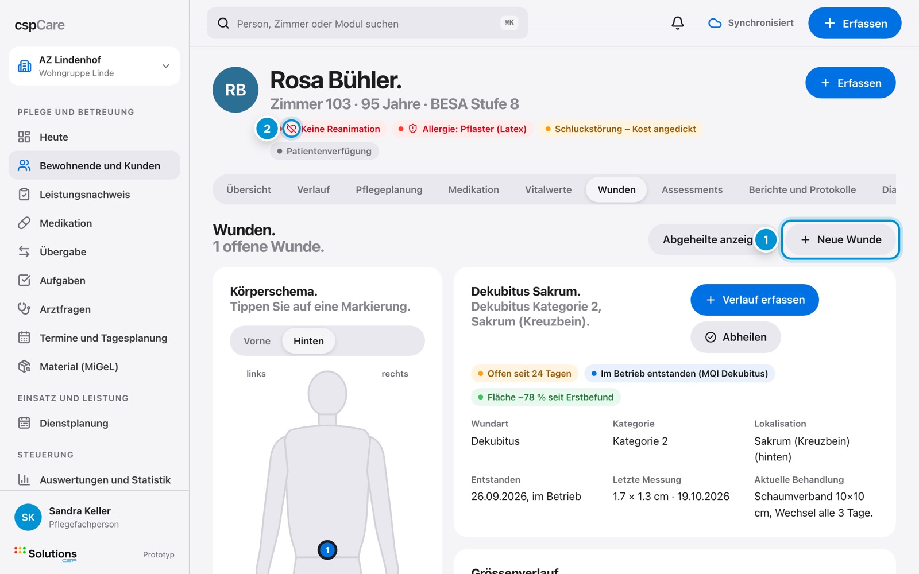Click Verlauf erfassen button

754,300
